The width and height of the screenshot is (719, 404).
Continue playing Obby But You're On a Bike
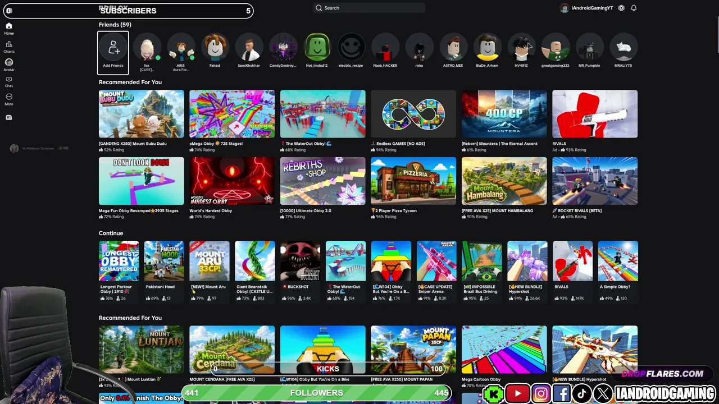click(x=391, y=261)
